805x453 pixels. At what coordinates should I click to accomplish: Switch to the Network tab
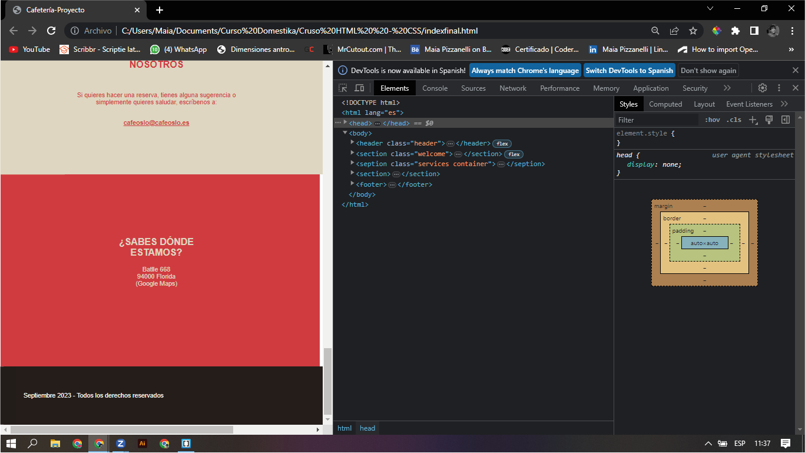click(513, 88)
